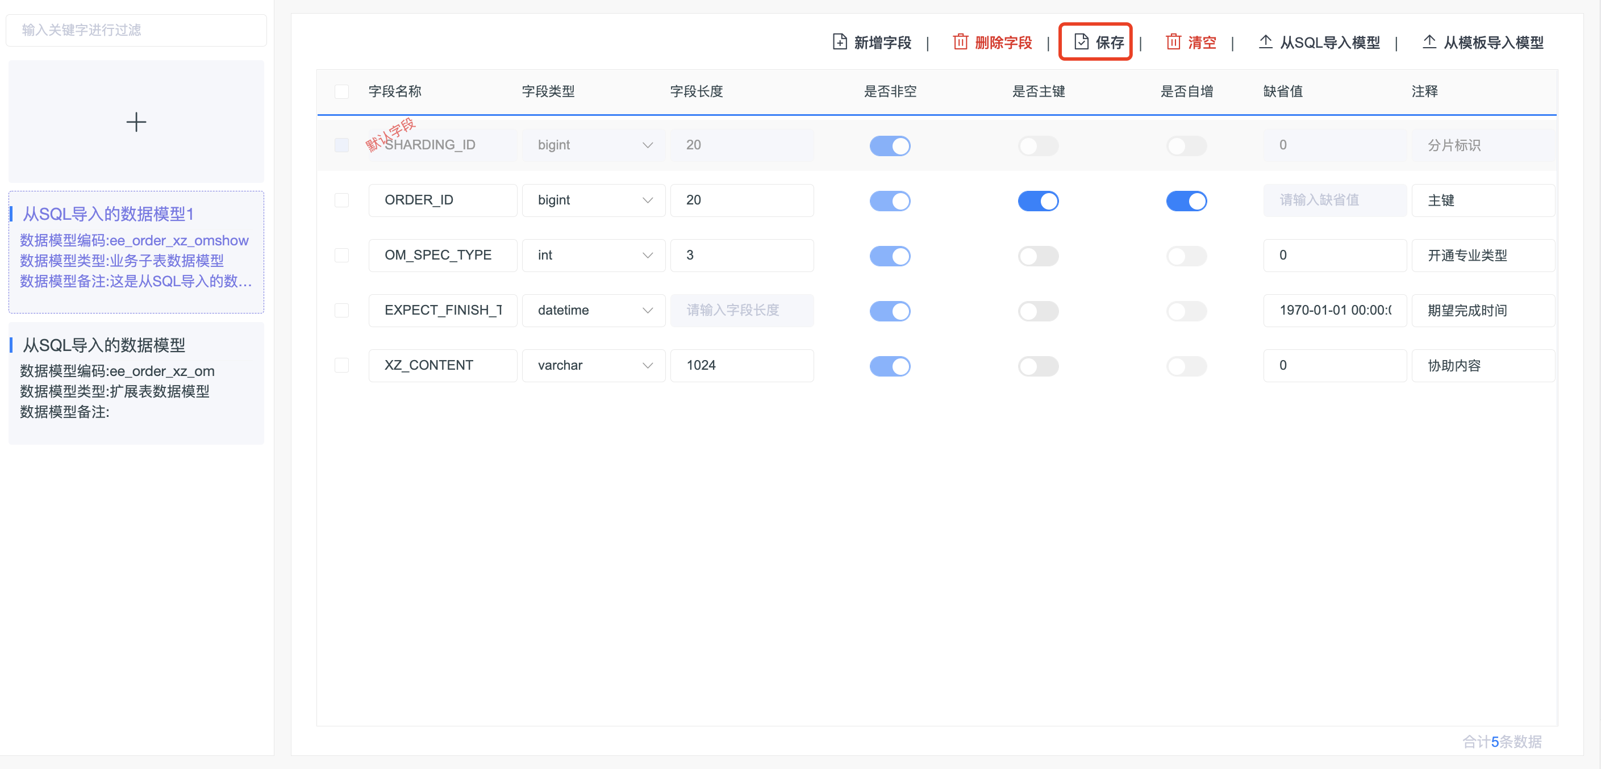1601x769 pixels.
Task: Check the EXPECT_FINISH row checkbox
Action: coord(342,310)
